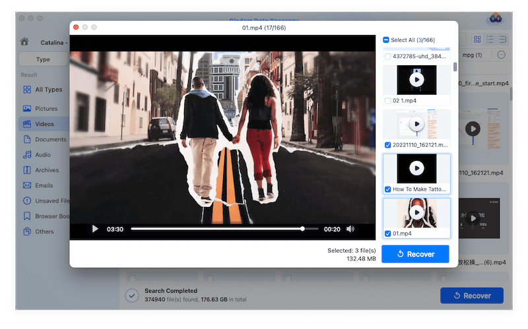Select the Type tab
Image resolution: width=528 pixels, height=329 pixels.
[43, 59]
